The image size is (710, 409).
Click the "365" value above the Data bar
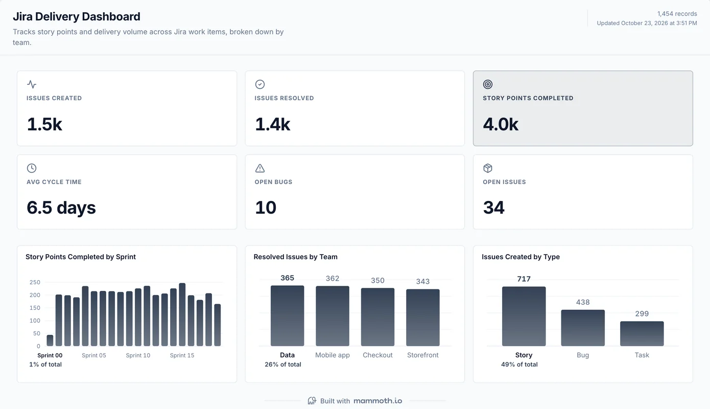(x=288, y=278)
